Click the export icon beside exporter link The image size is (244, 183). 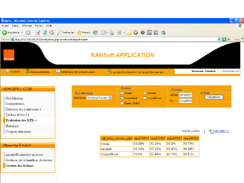(x=211, y=131)
